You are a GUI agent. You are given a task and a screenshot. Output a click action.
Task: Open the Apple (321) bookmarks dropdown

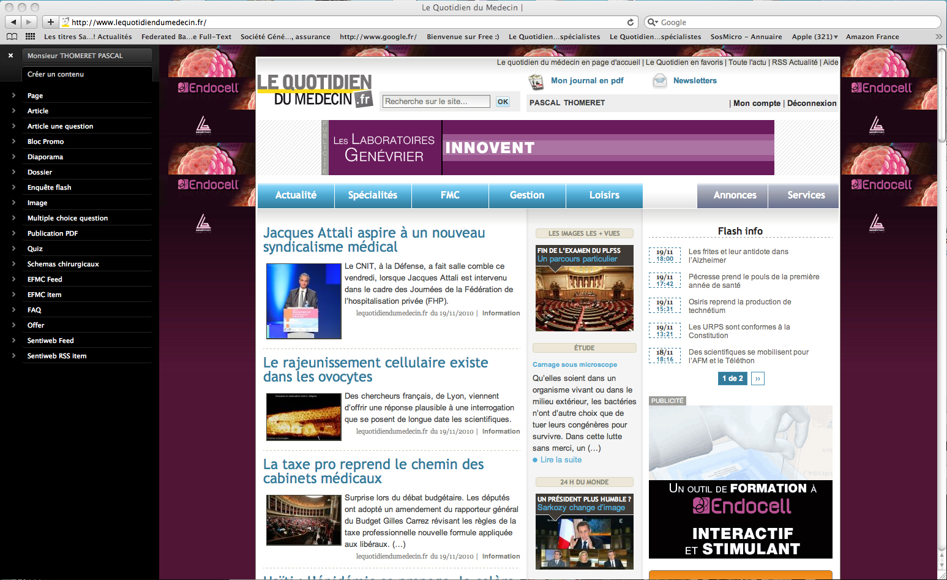tap(814, 37)
